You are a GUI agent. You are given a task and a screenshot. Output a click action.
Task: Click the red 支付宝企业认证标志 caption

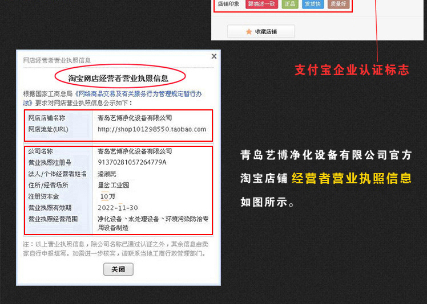pyautogui.click(x=352, y=70)
